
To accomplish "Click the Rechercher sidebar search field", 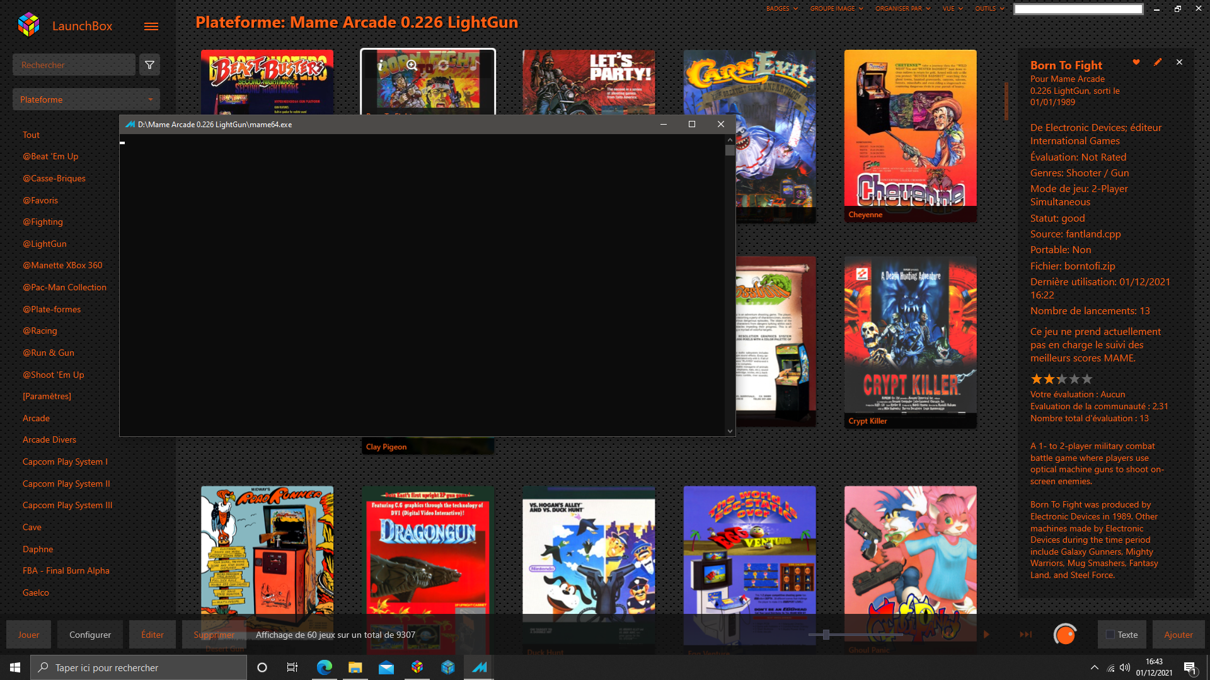I will click(74, 65).
